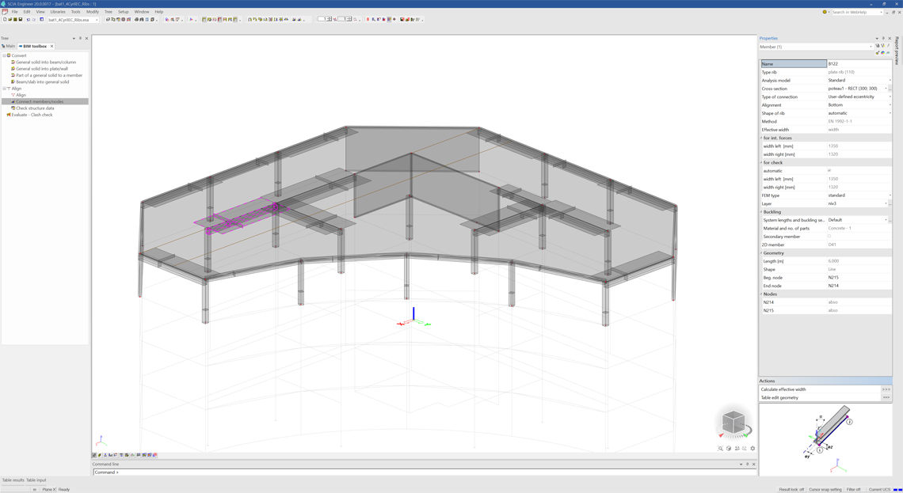The height and width of the screenshot is (493, 903).
Task: Toggle the automatic checkbox under 'for check'
Action: (829, 170)
